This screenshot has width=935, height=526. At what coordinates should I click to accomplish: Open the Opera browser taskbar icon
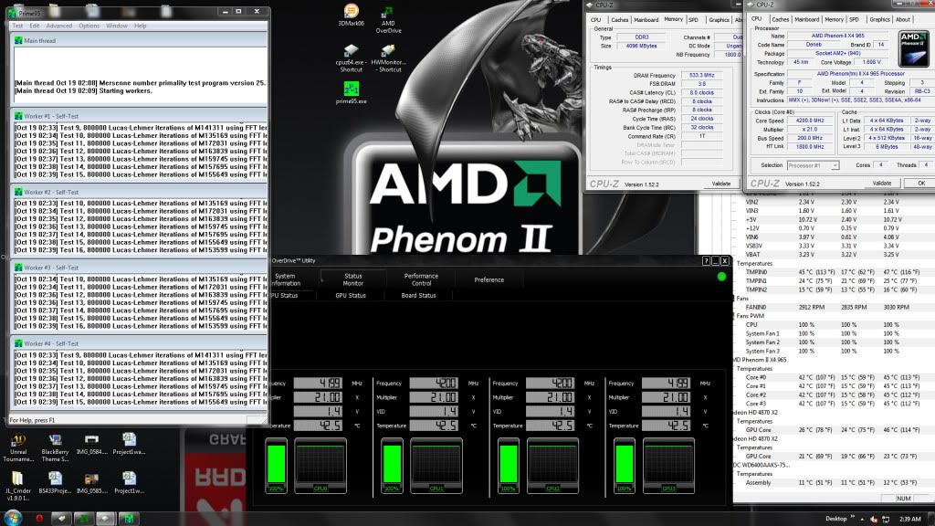[39, 518]
